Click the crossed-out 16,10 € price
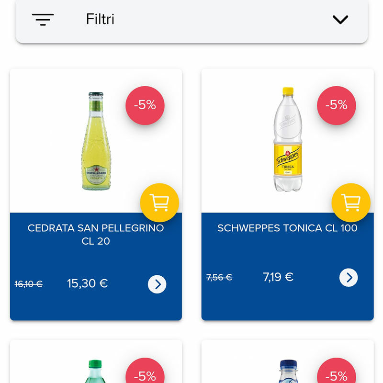This screenshot has width=383, height=383. (29, 284)
